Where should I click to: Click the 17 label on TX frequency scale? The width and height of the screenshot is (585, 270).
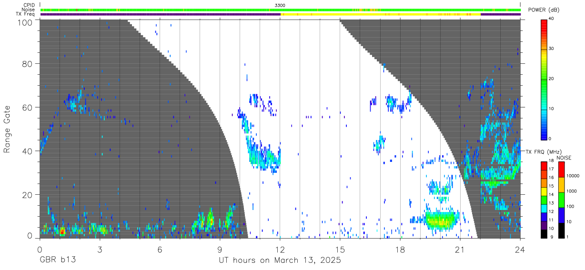551,169
